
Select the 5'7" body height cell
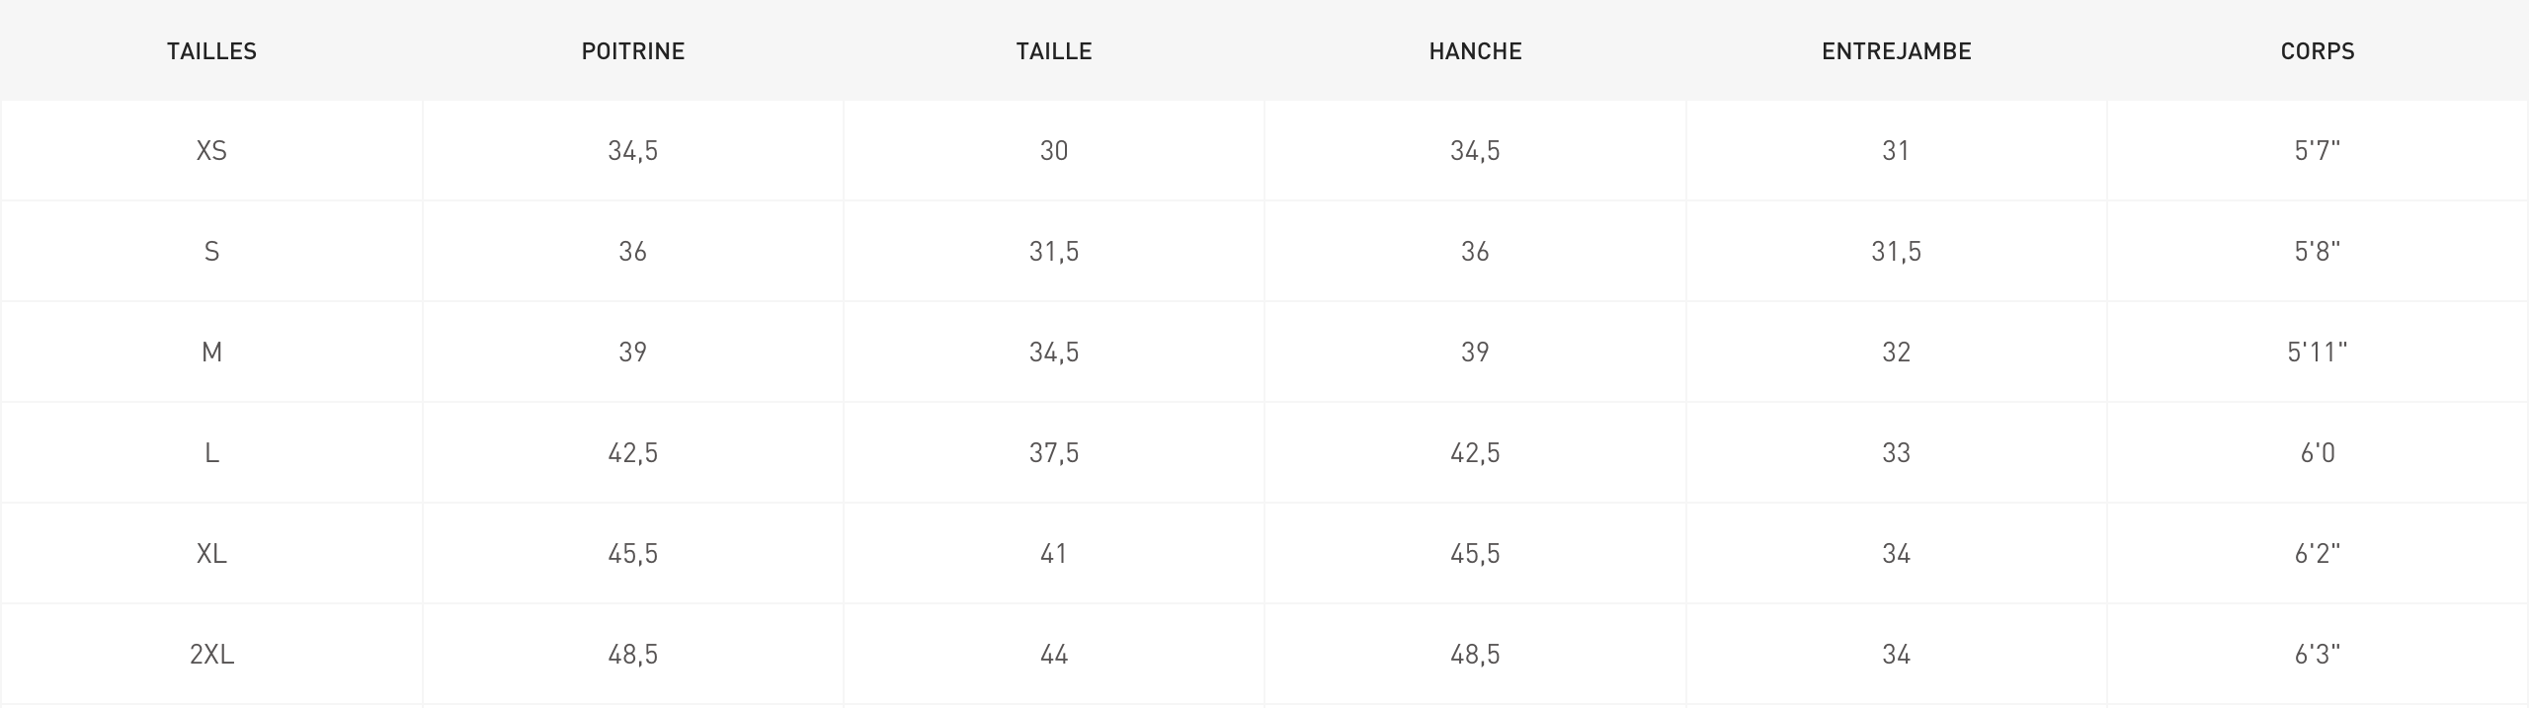(x=2318, y=150)
